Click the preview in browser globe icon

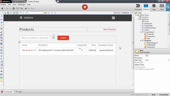[x=8, y=13]
